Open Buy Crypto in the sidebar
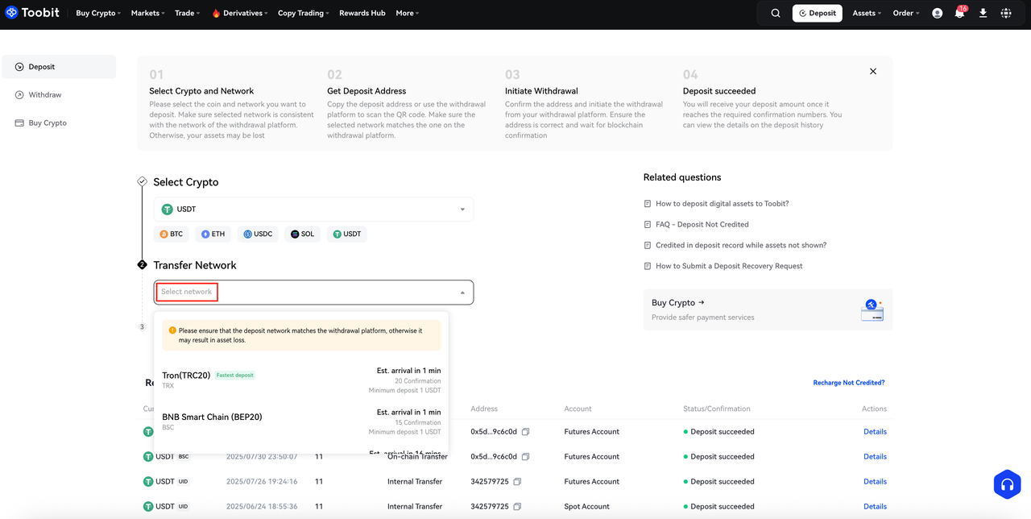Viewport: 1031px width, 519px height. point(59,123)
